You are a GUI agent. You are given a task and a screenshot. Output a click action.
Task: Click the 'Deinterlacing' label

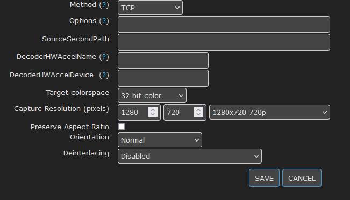(x=86, y=153)
